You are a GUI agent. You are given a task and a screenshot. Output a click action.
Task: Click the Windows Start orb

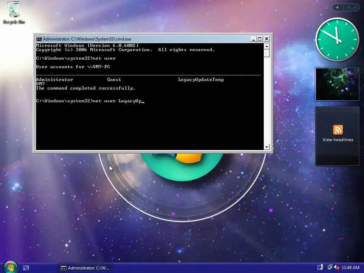pos(10,267)
